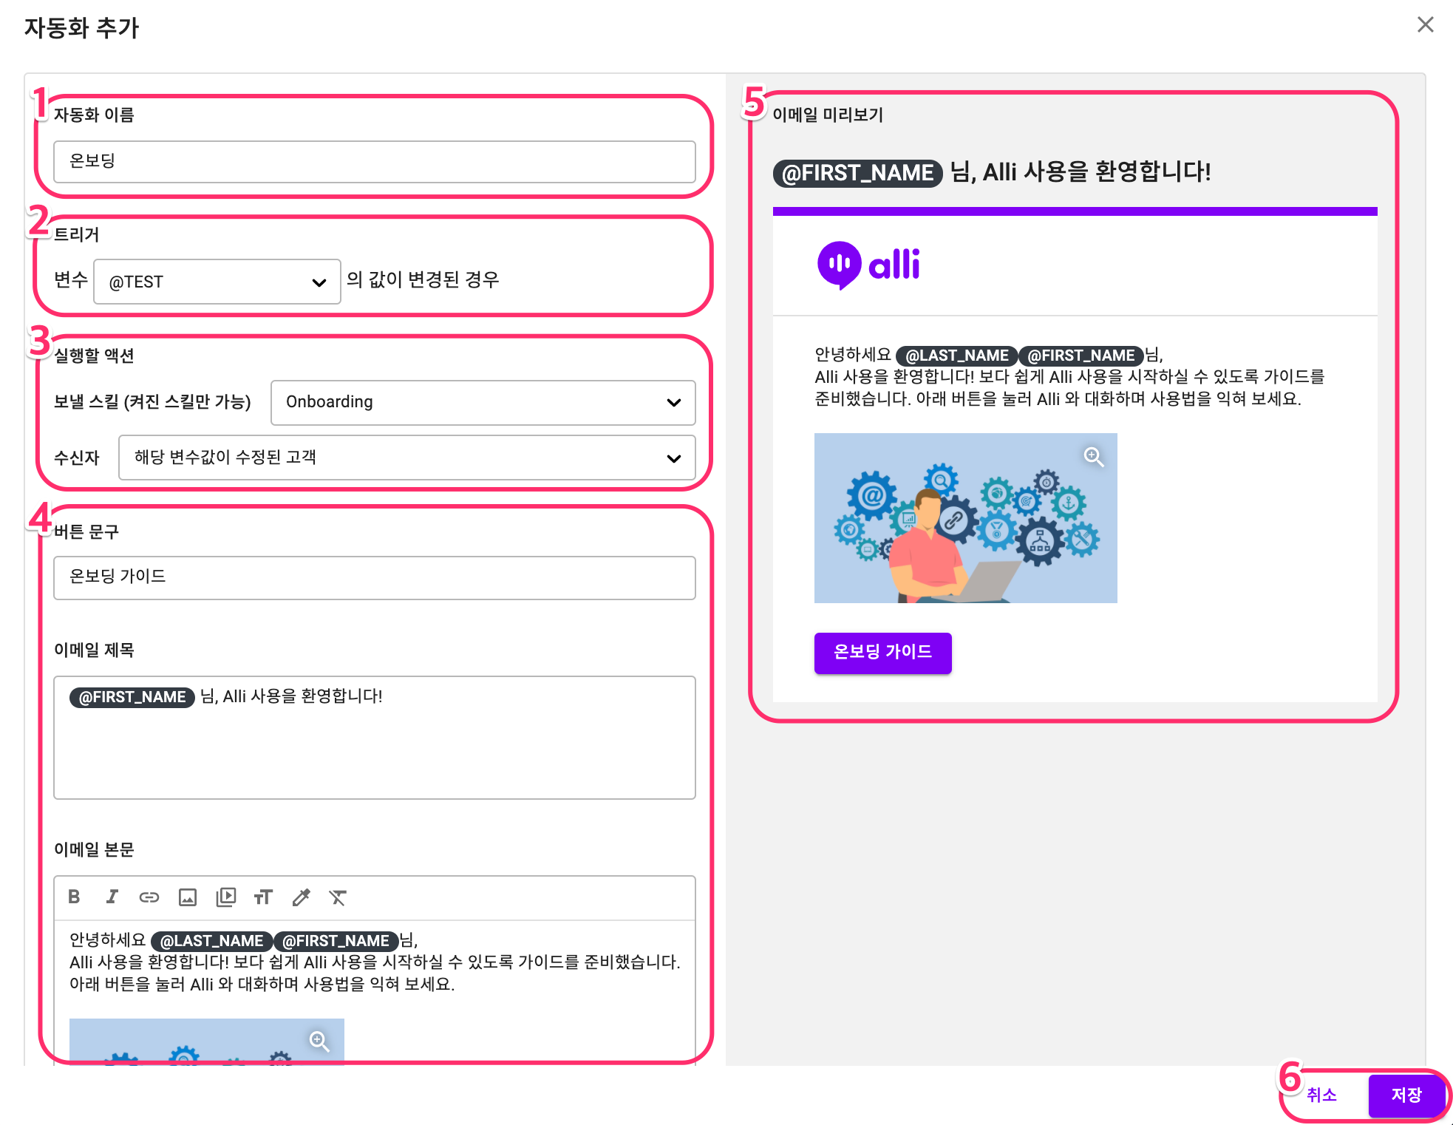1453x1125 pixels.
Task: Click @LAST_NAME tag in preview greeting
Action: coord(957,356)
